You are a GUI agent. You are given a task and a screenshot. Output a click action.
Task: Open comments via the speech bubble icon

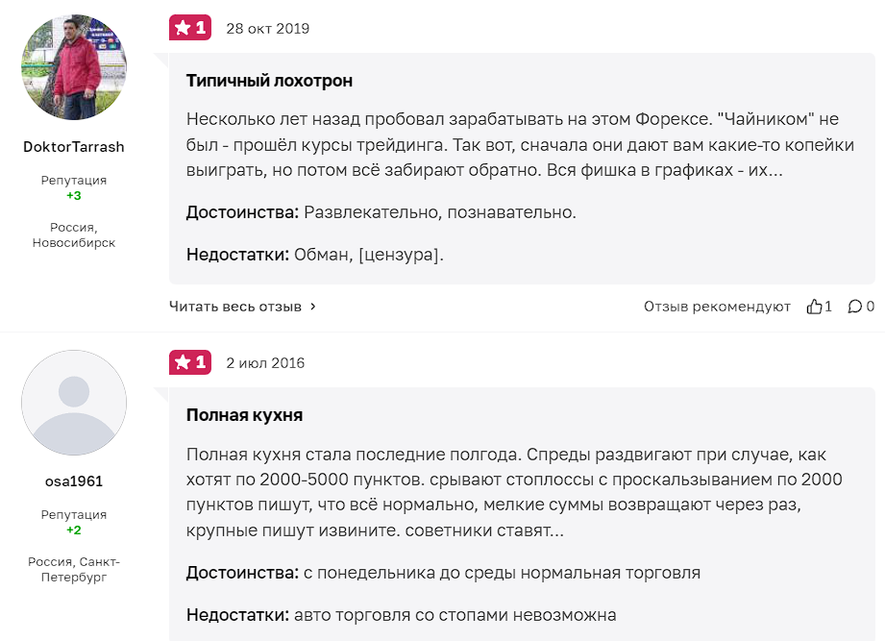854,307
